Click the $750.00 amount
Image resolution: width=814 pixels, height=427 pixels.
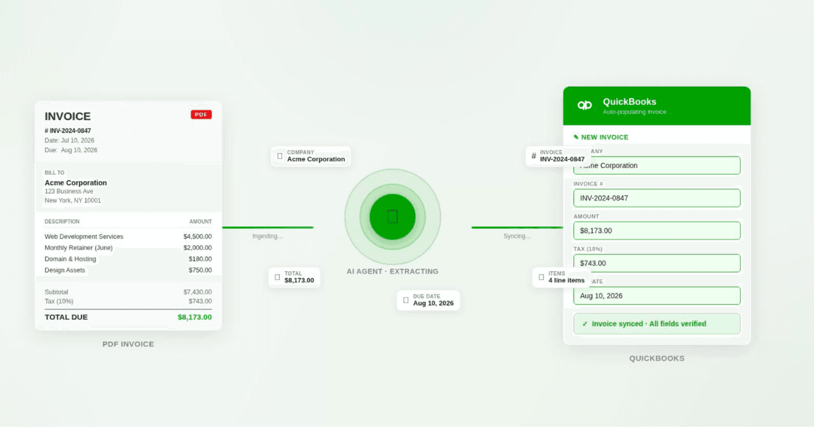tap(200, 270)
